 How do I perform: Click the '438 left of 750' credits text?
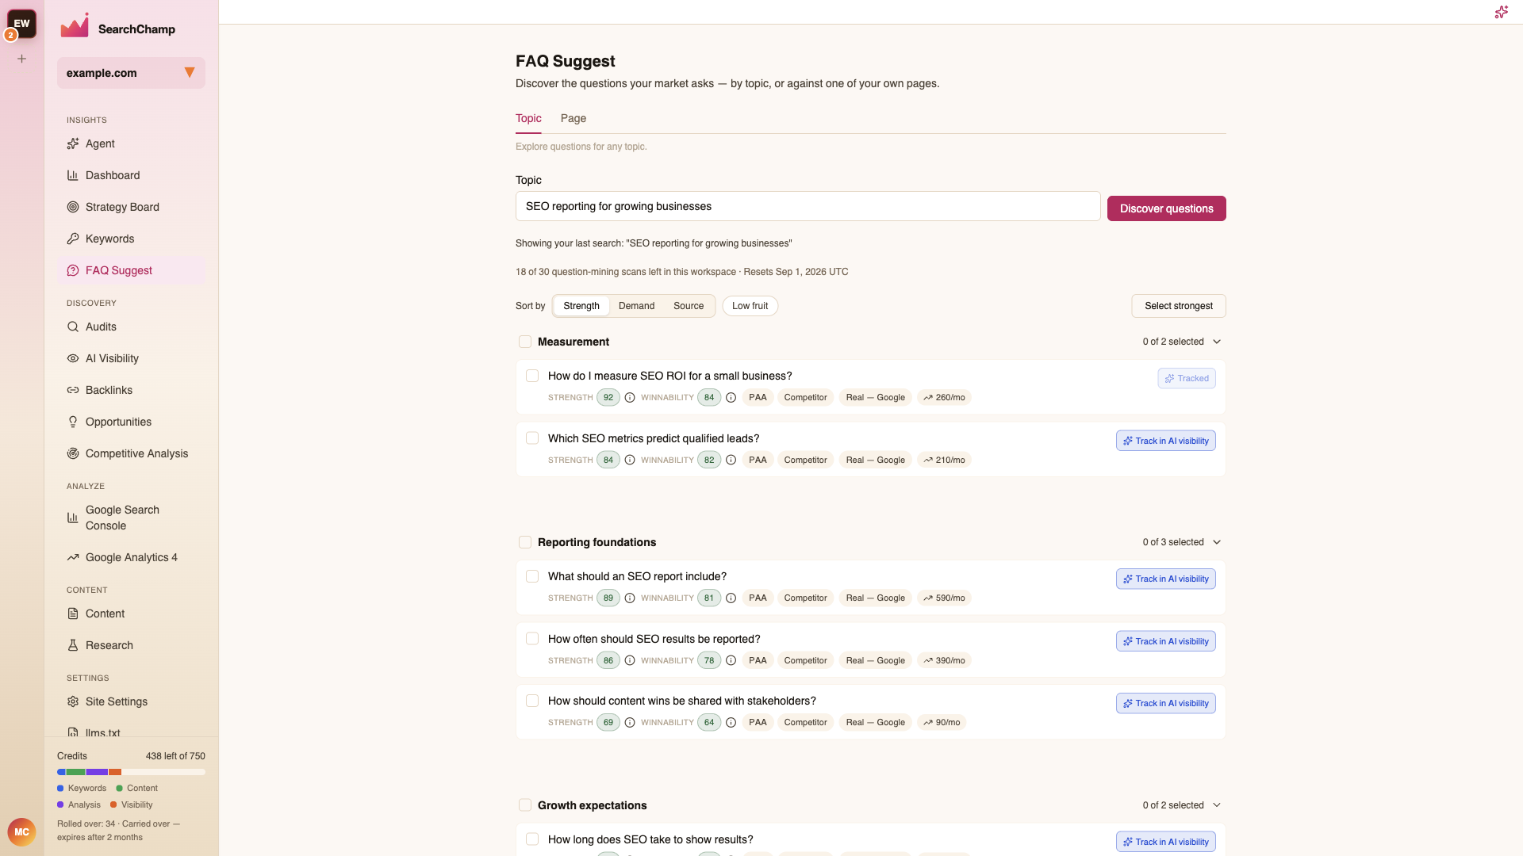click(175, 756)
